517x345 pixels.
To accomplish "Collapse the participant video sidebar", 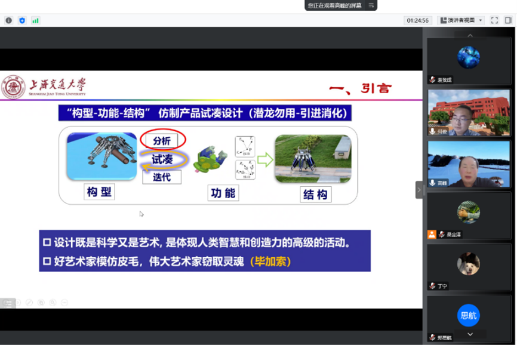I will point(418,190).
